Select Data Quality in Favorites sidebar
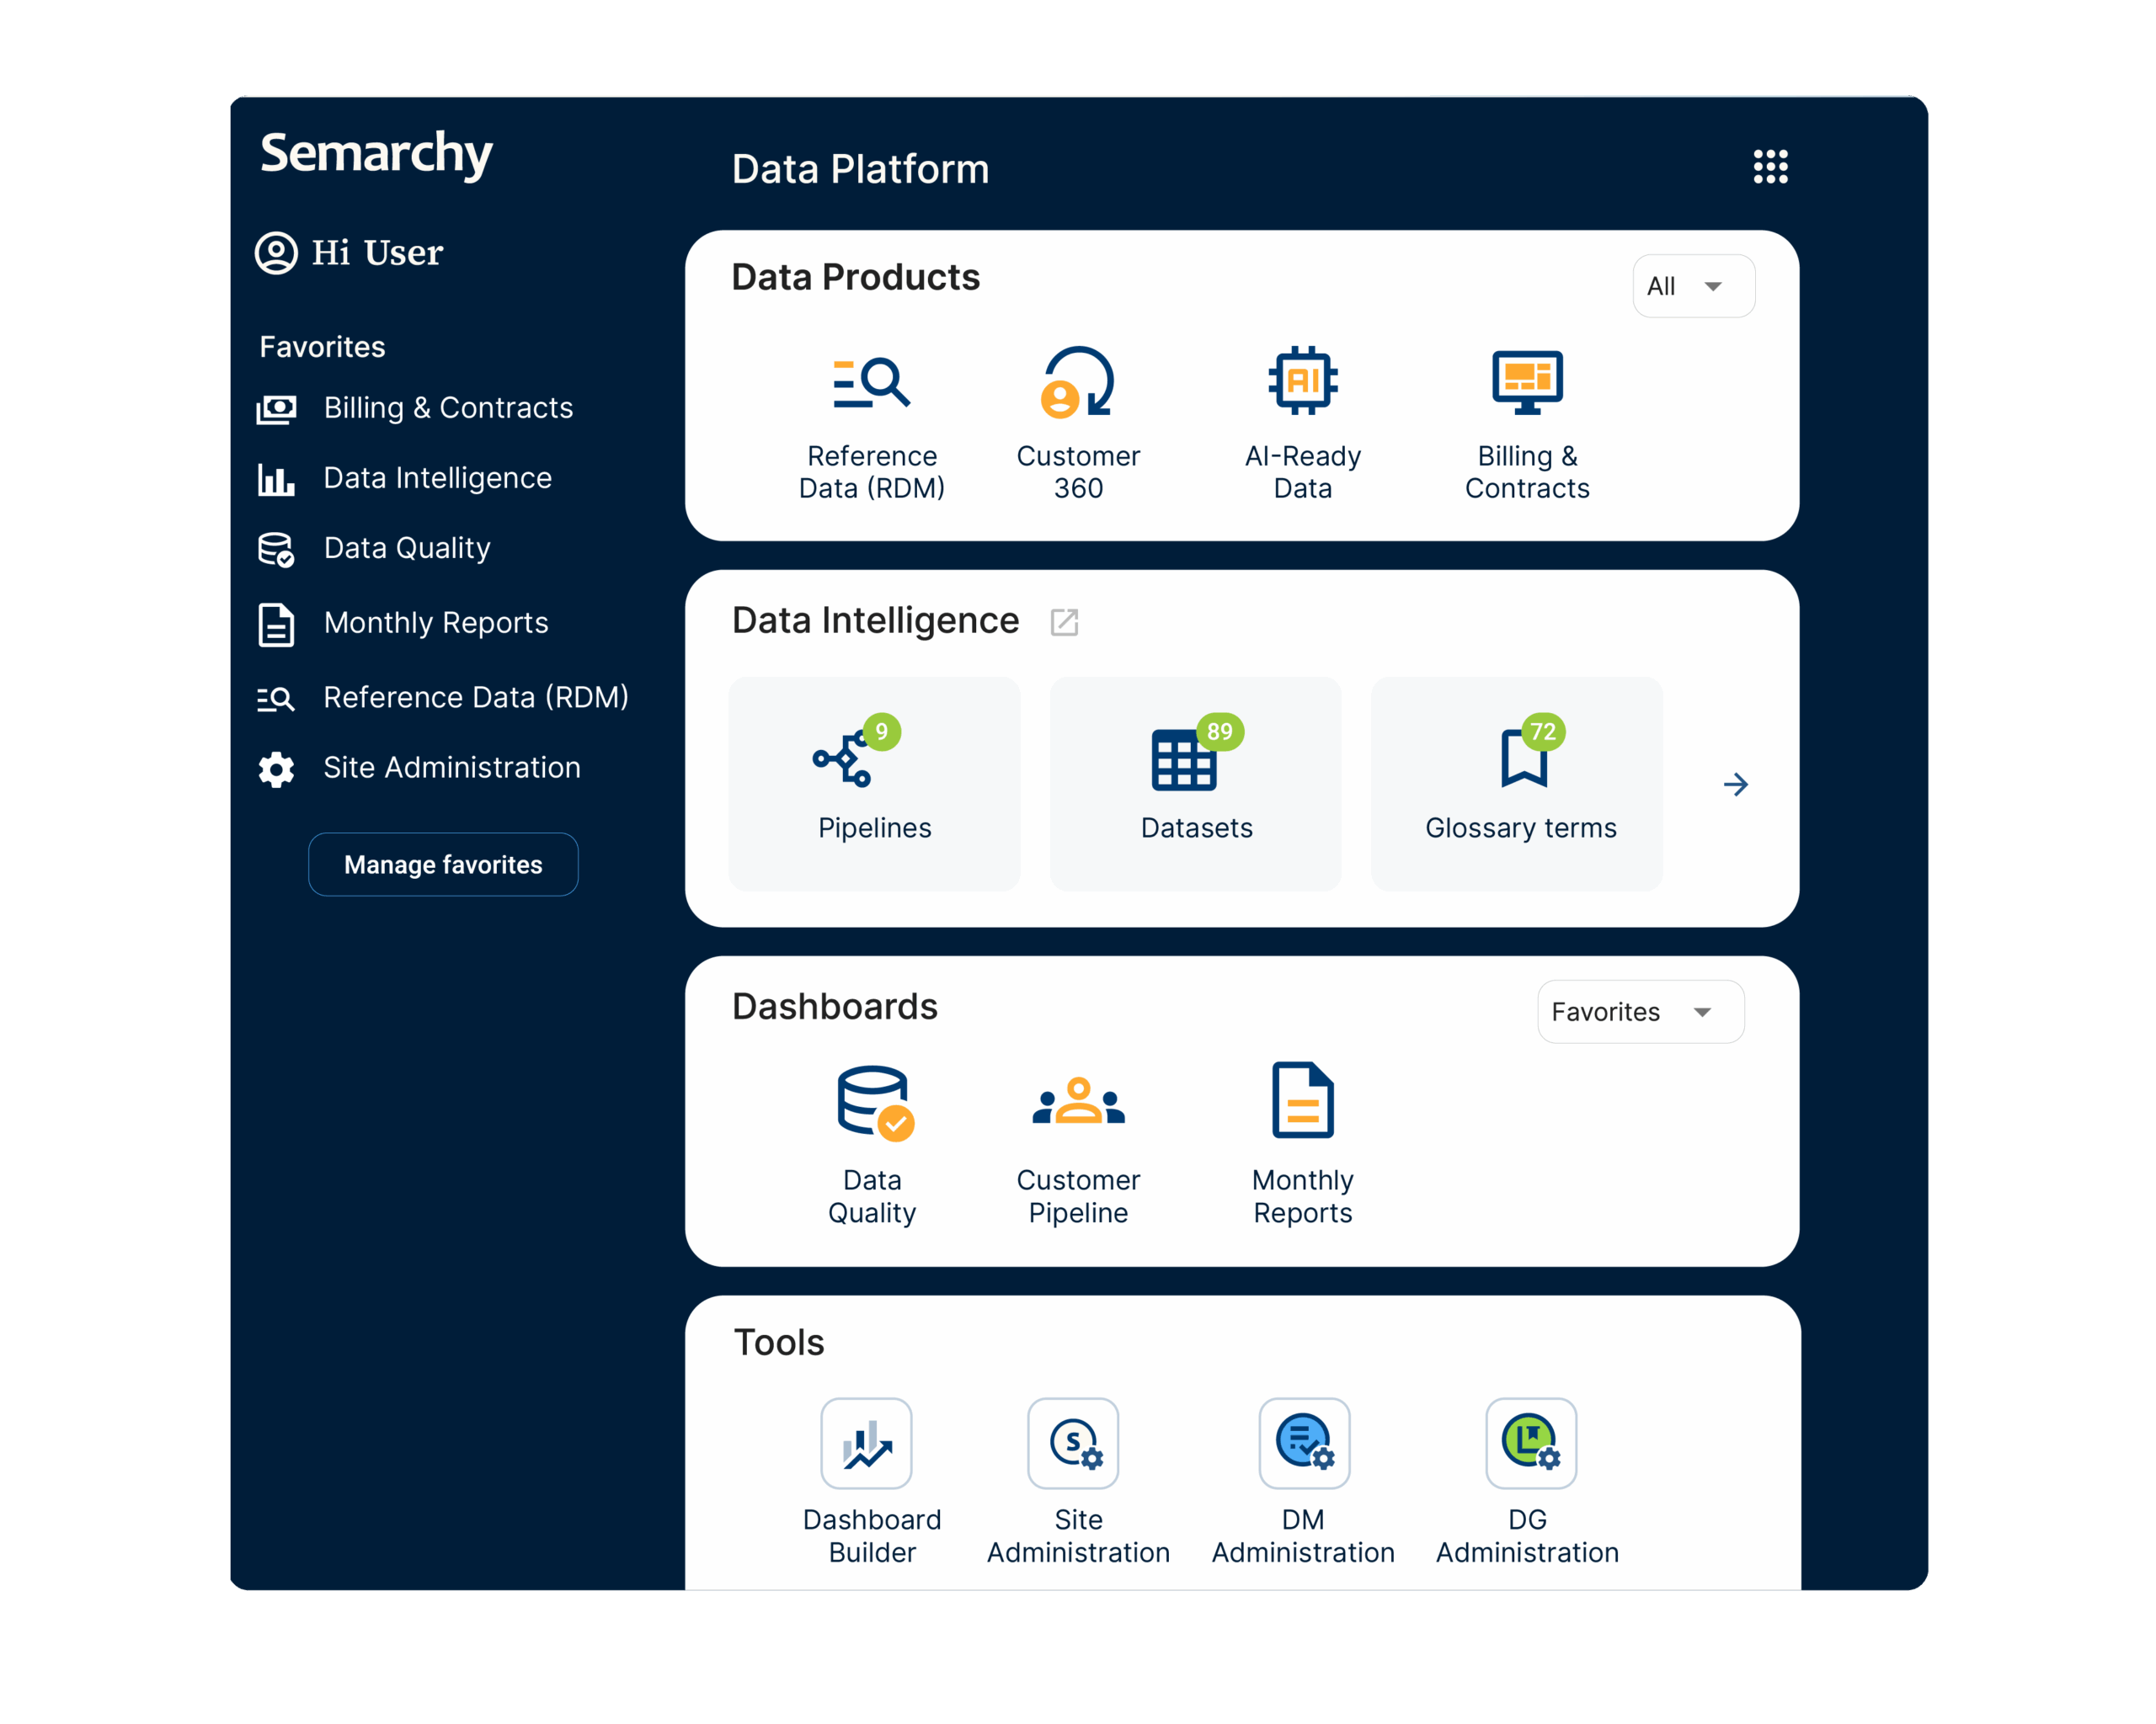The width and height of the screenshot is (2156, 1724). [x=374, y=548]
